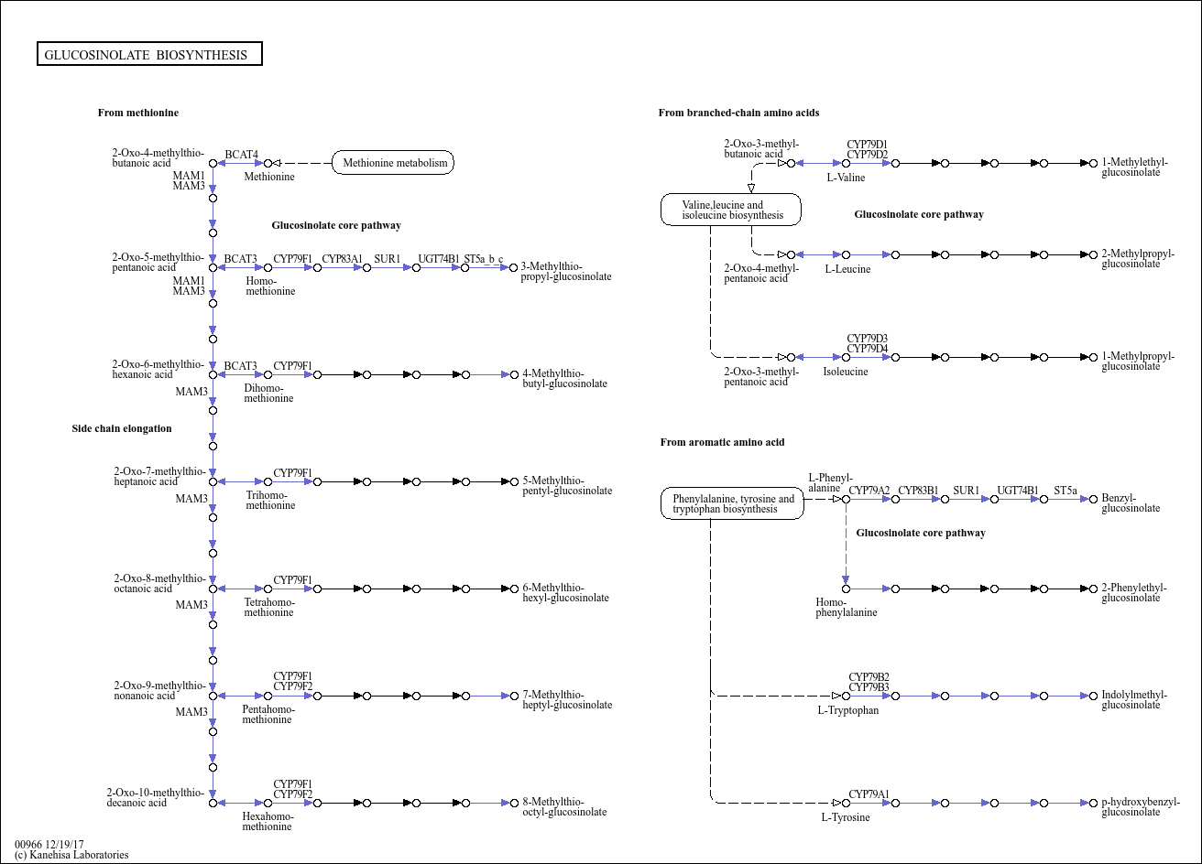Select the Homo-phenylalanine compound label
Viewport: 1202px width, 864px height.
pyautogui.click(x=847, y=607)
